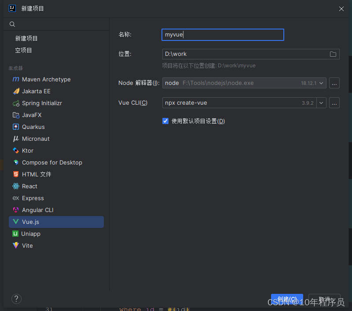Select Ktor in generator list
This screenshot has height=311, width=352.
coord(56,150)
